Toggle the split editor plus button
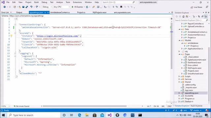Viewport: 211px width, 118px height. tap(171, 19)
